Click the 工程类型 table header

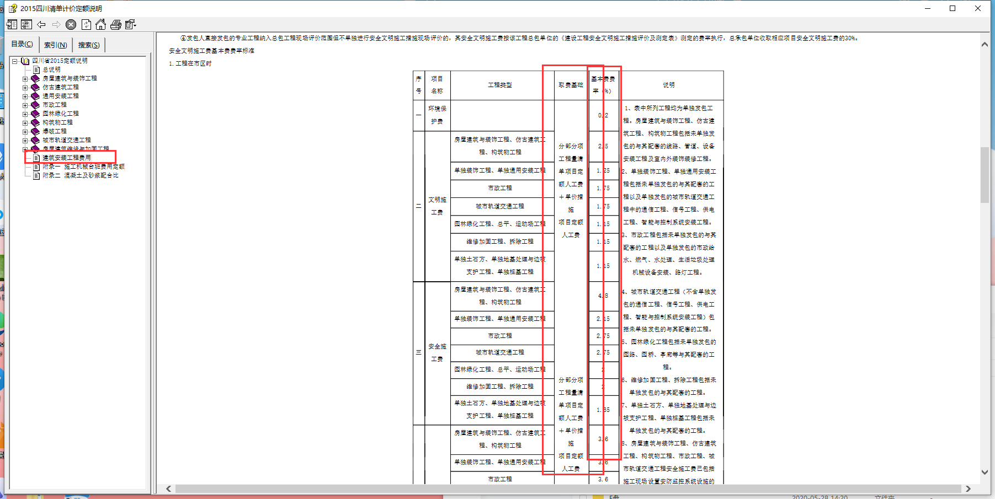[x=499, y=85]
